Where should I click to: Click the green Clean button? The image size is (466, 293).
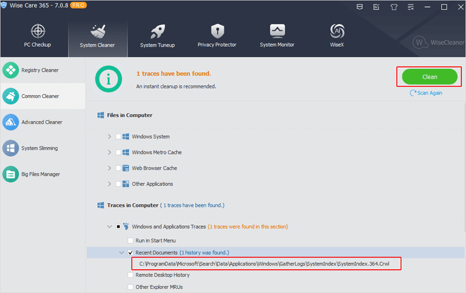coord(430,77)
